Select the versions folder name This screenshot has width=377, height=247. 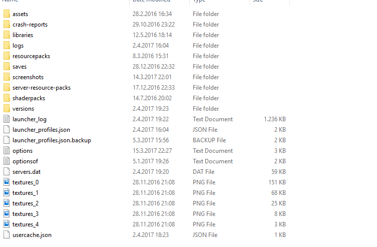[x=24, y=109]
